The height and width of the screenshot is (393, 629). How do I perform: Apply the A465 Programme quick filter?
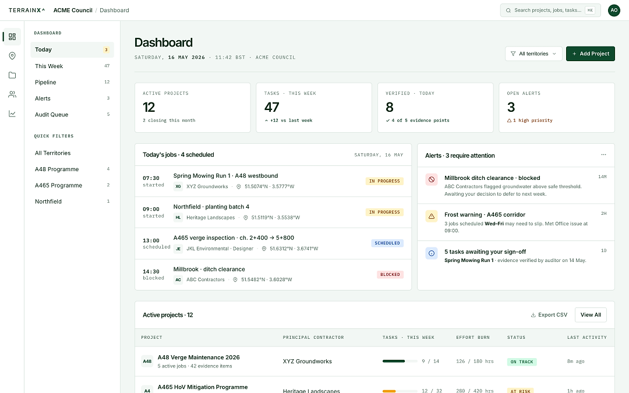click(72, 185)
